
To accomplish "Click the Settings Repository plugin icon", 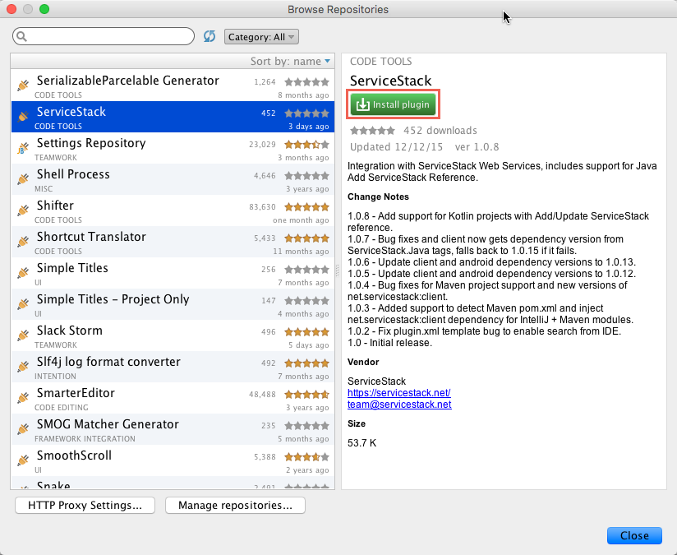I will point(23,148).
